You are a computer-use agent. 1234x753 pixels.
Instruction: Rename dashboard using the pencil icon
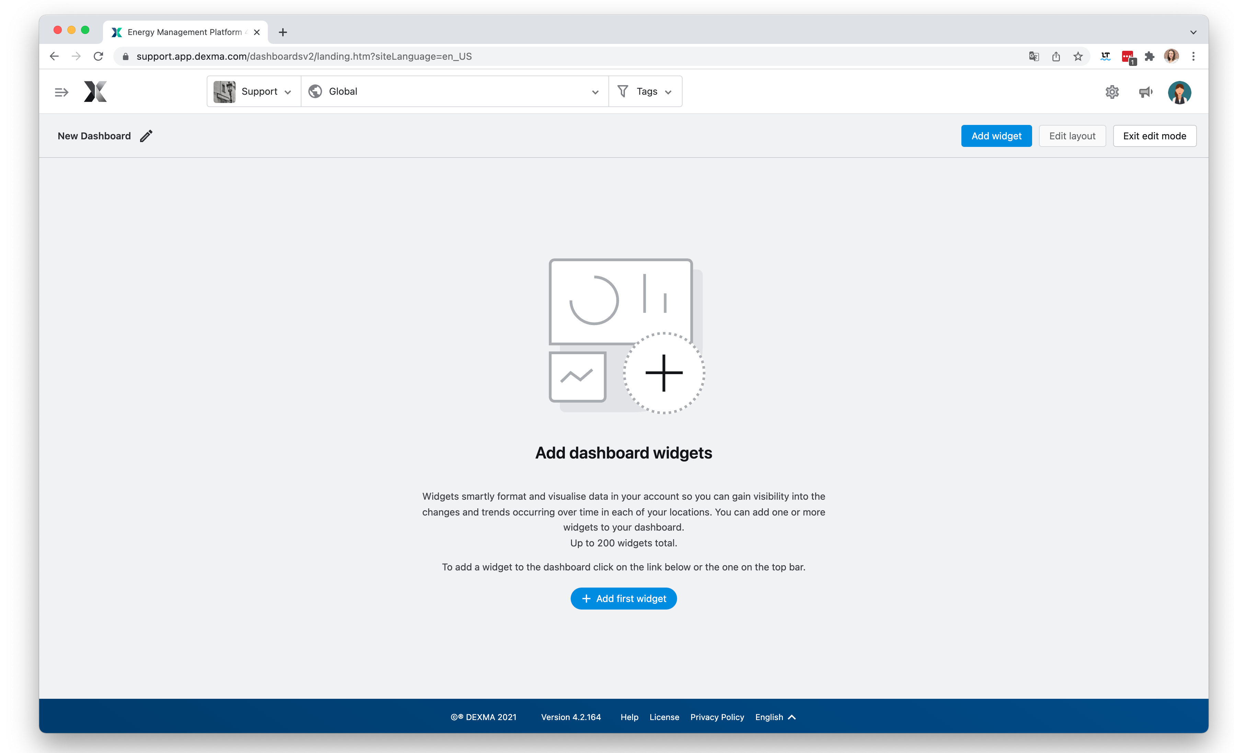[x=146, y=136]
